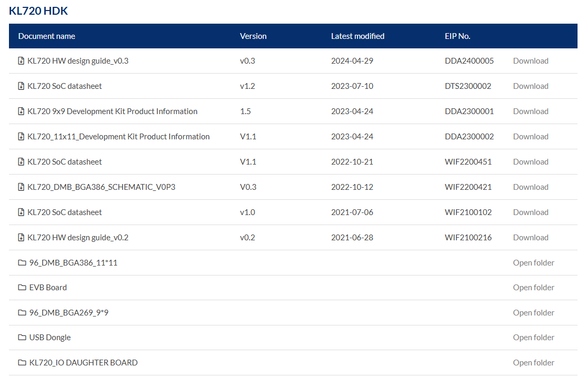Screen dimensions: 587x377
Task: Click file icon beside KL720 SoC datasheet v1.2
Action: (22, 86)
